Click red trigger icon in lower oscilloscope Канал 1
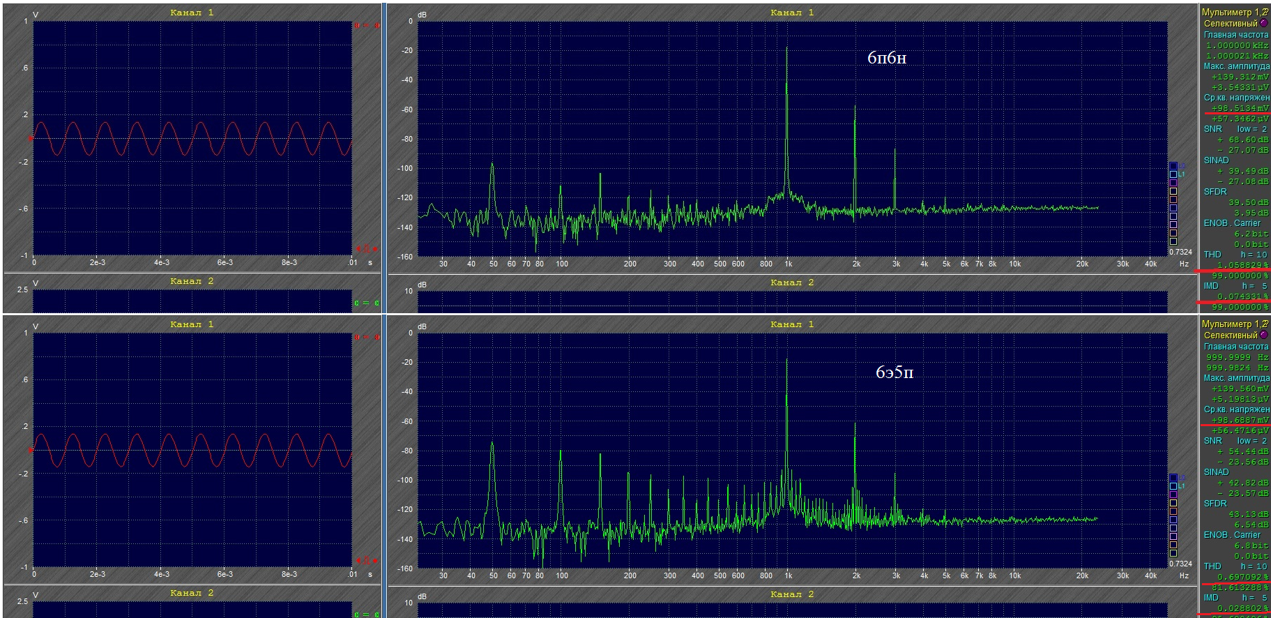The height and width of the screenshot is (618, 1271). 367,560
